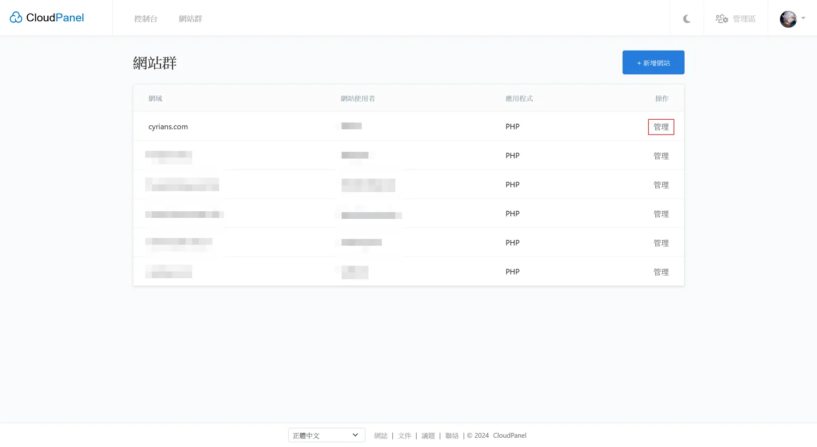
Task: Follow the 聯絡 footer link
Action: point(452,436)
